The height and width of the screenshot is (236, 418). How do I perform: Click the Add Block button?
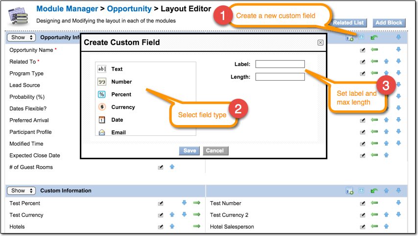pyautogui.click(x=389, y=23)
